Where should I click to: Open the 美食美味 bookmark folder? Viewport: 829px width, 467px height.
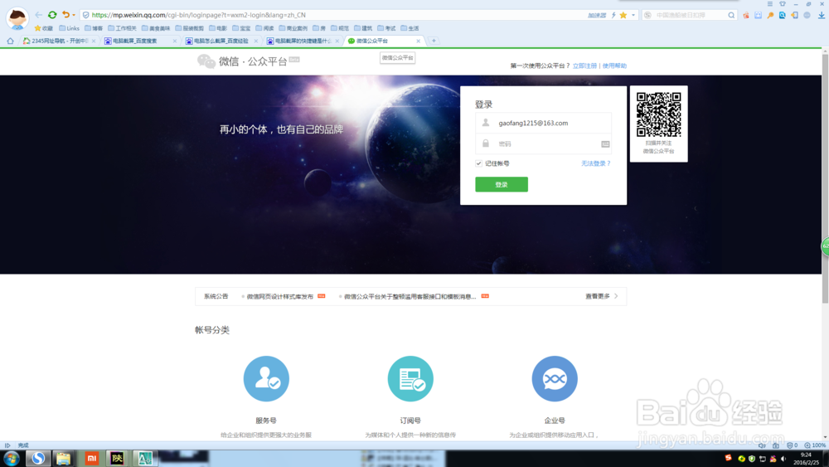coord(156,28)
